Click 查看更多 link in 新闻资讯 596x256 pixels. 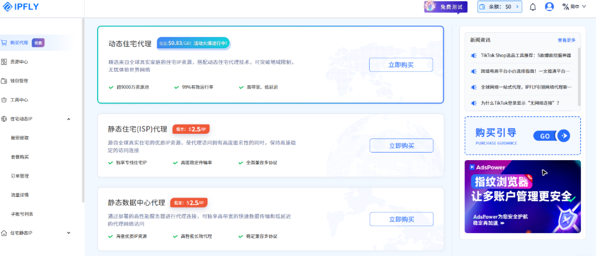566,40
